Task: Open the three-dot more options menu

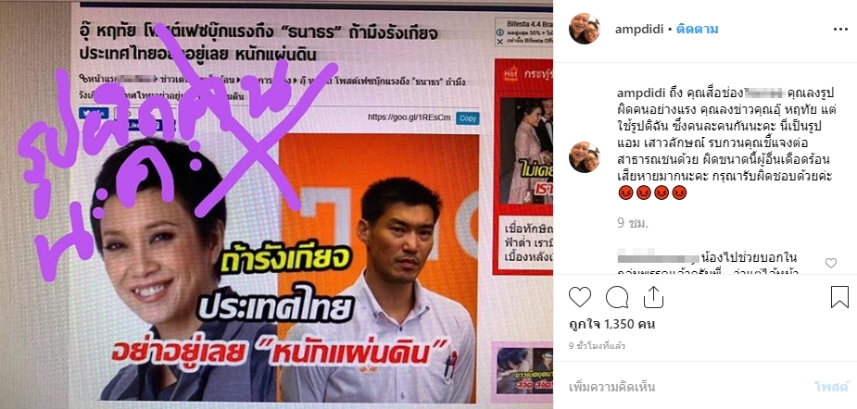Action: point(840,30)
